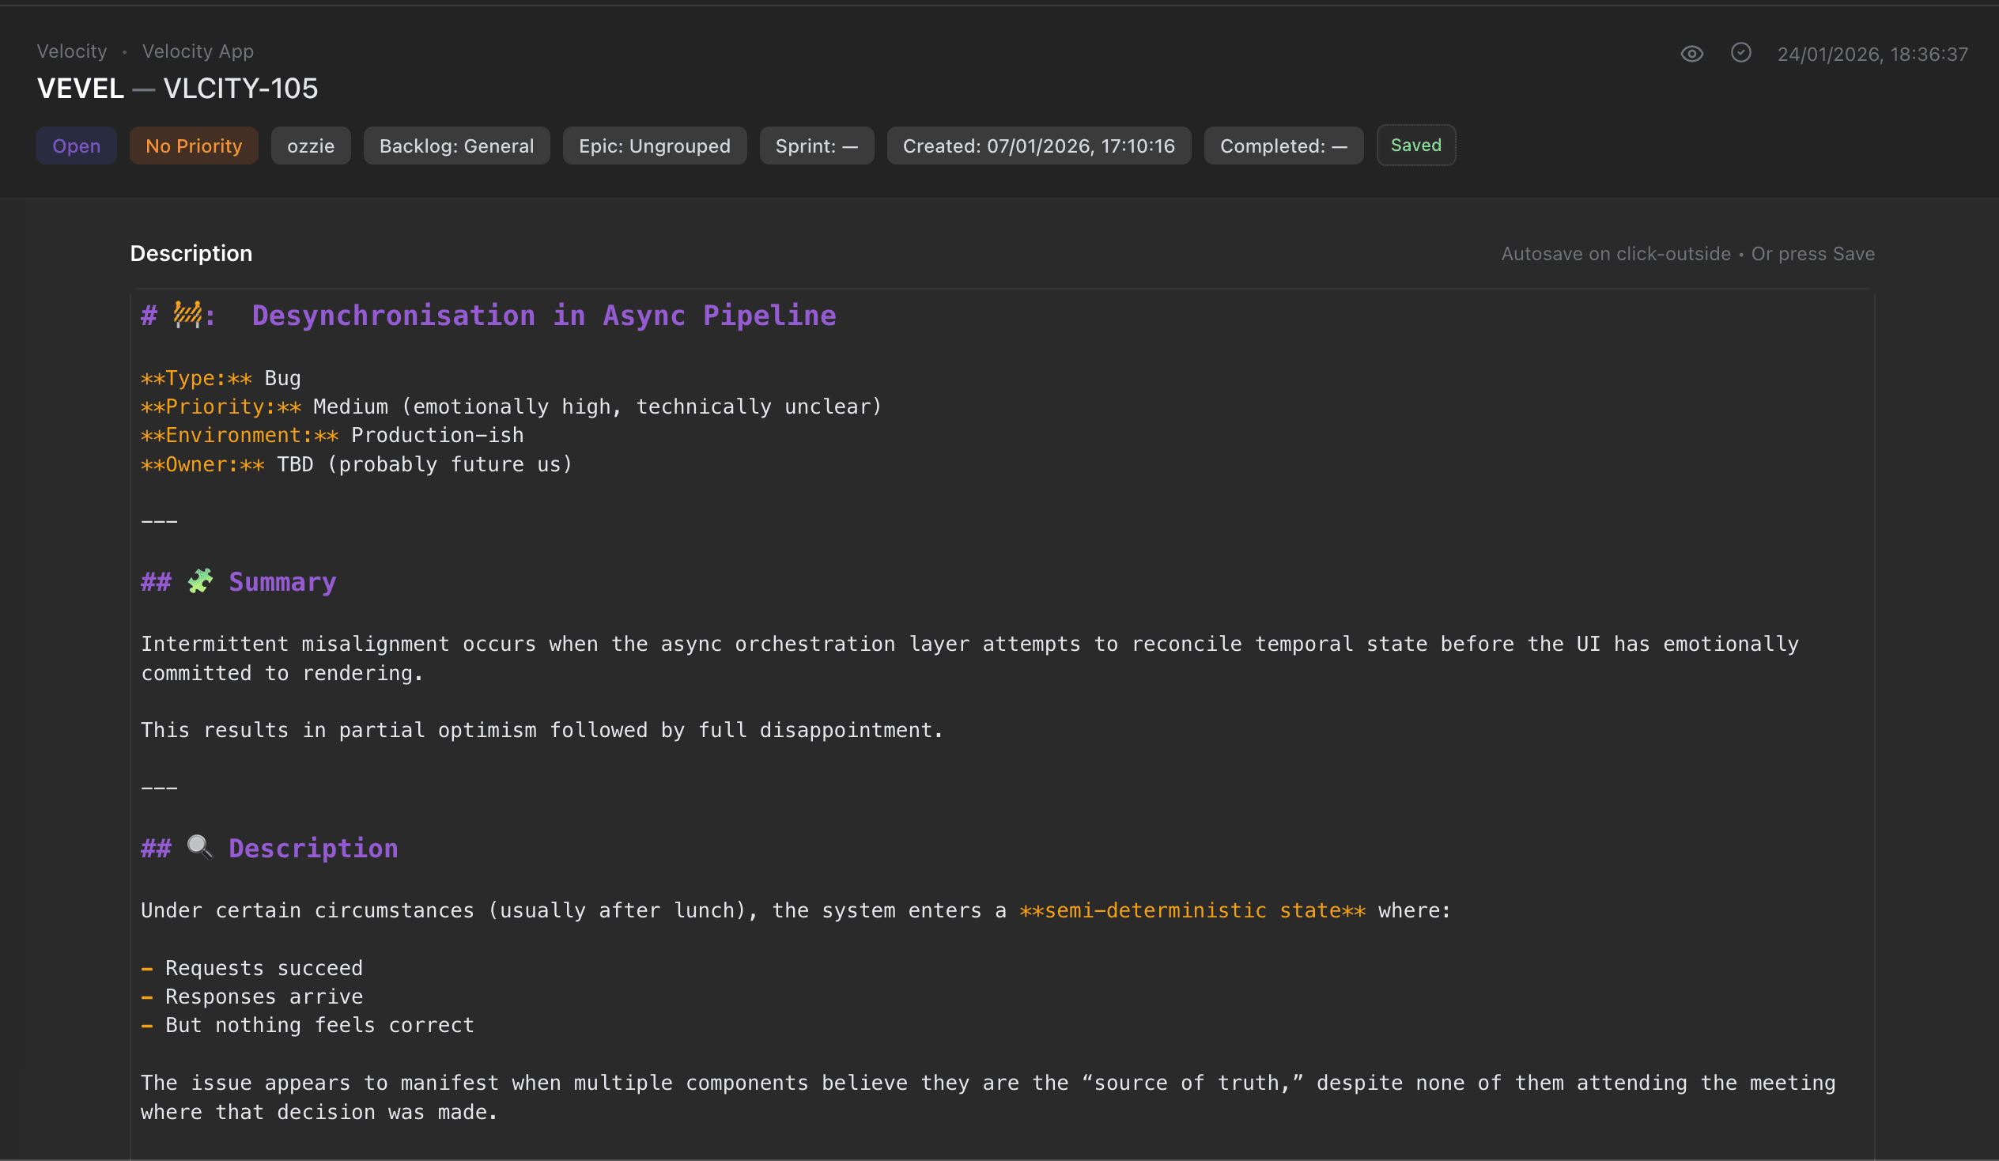Open the Epic: Ungrouped selector
This screenshot has height=1161, width=1999.
click(x=654, y=146)
